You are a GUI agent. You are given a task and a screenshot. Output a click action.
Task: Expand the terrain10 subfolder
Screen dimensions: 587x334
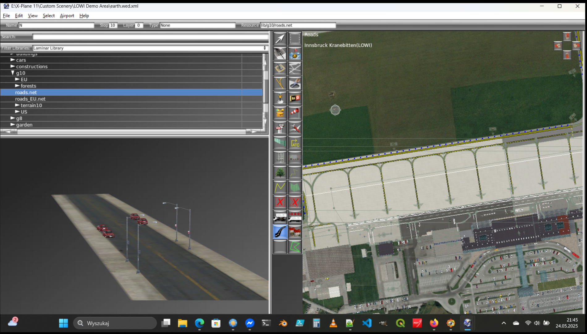point(17,105)
